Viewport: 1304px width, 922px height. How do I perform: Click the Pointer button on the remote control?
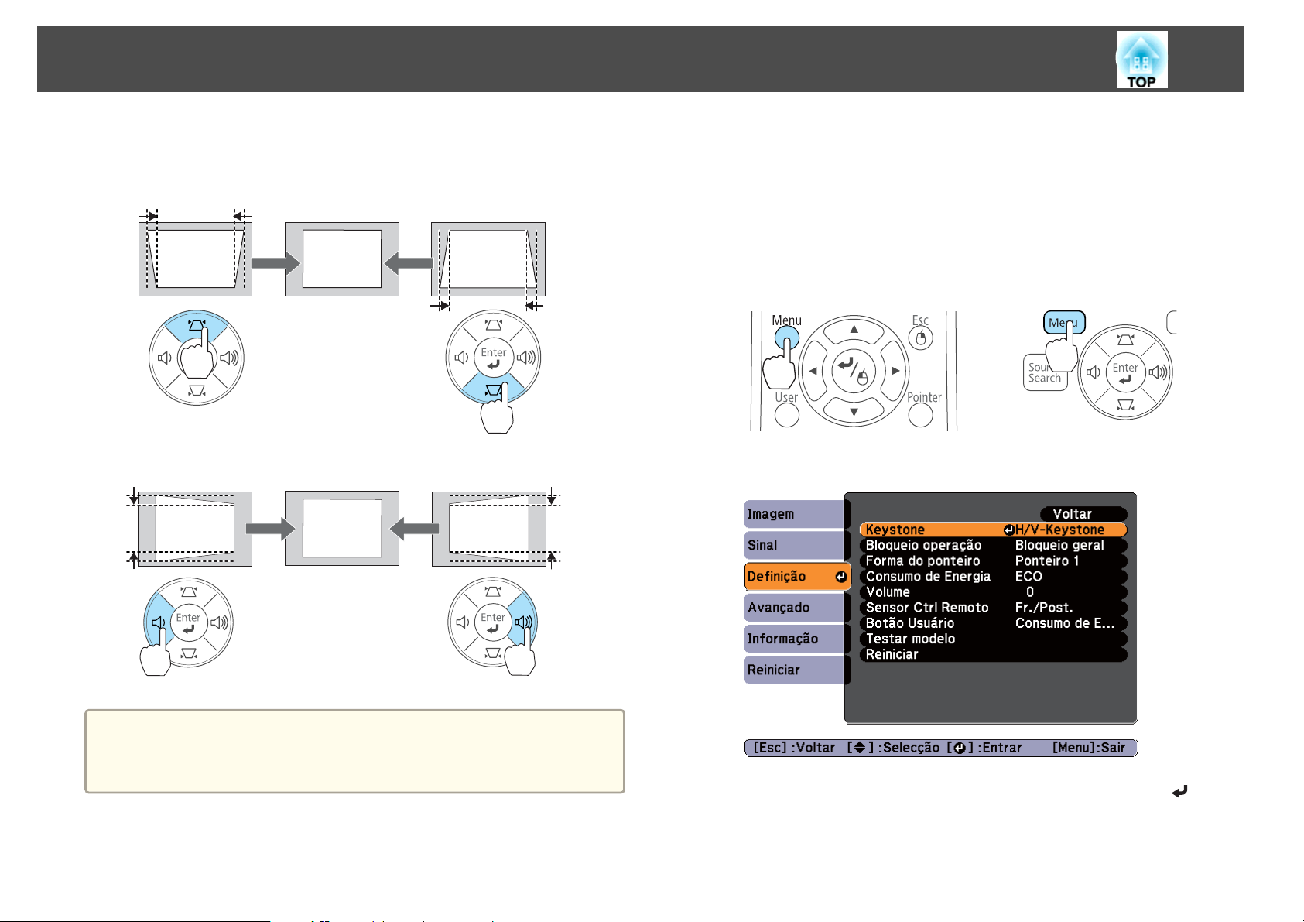(x=920, y=416)
